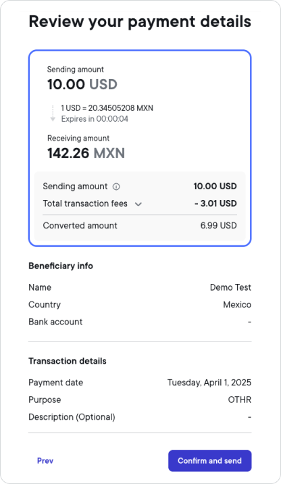The image size is (281, 484).
Task: Click the Expires in countdown timer text
Action: (95, 119)
